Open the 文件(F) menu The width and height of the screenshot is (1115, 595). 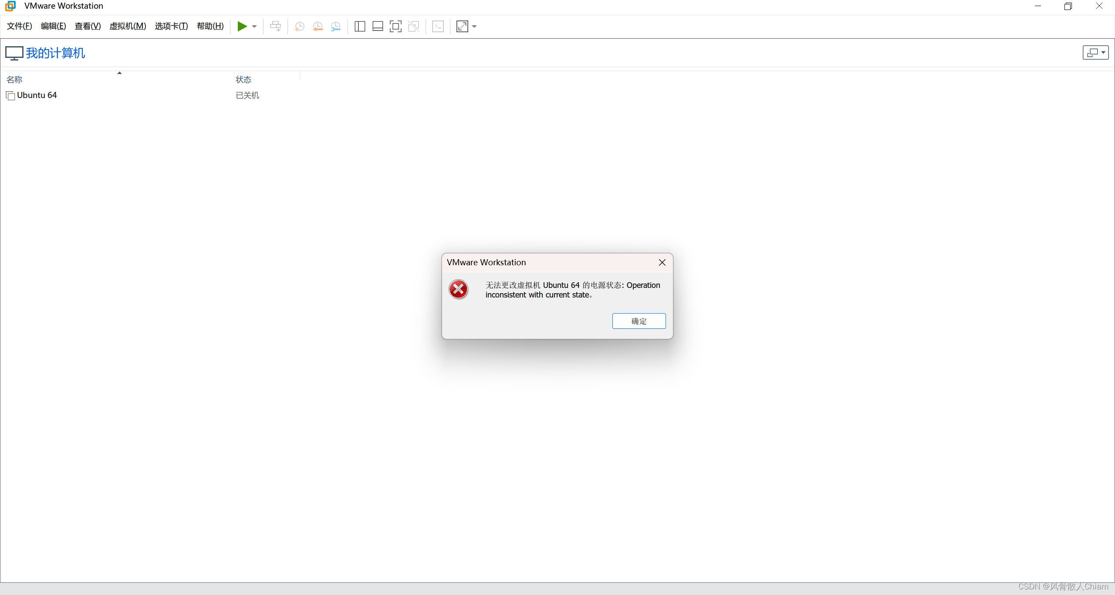pos(20,26)
